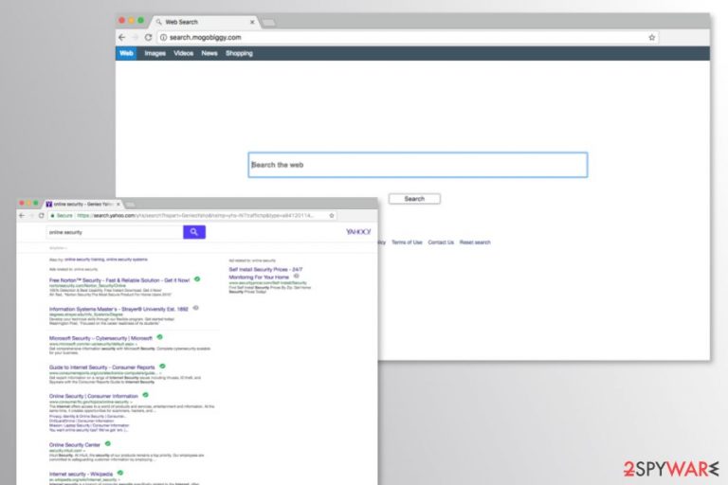
Task: Bookmark the Yahoo page with the star icon
Action: (x=332, y=215)
